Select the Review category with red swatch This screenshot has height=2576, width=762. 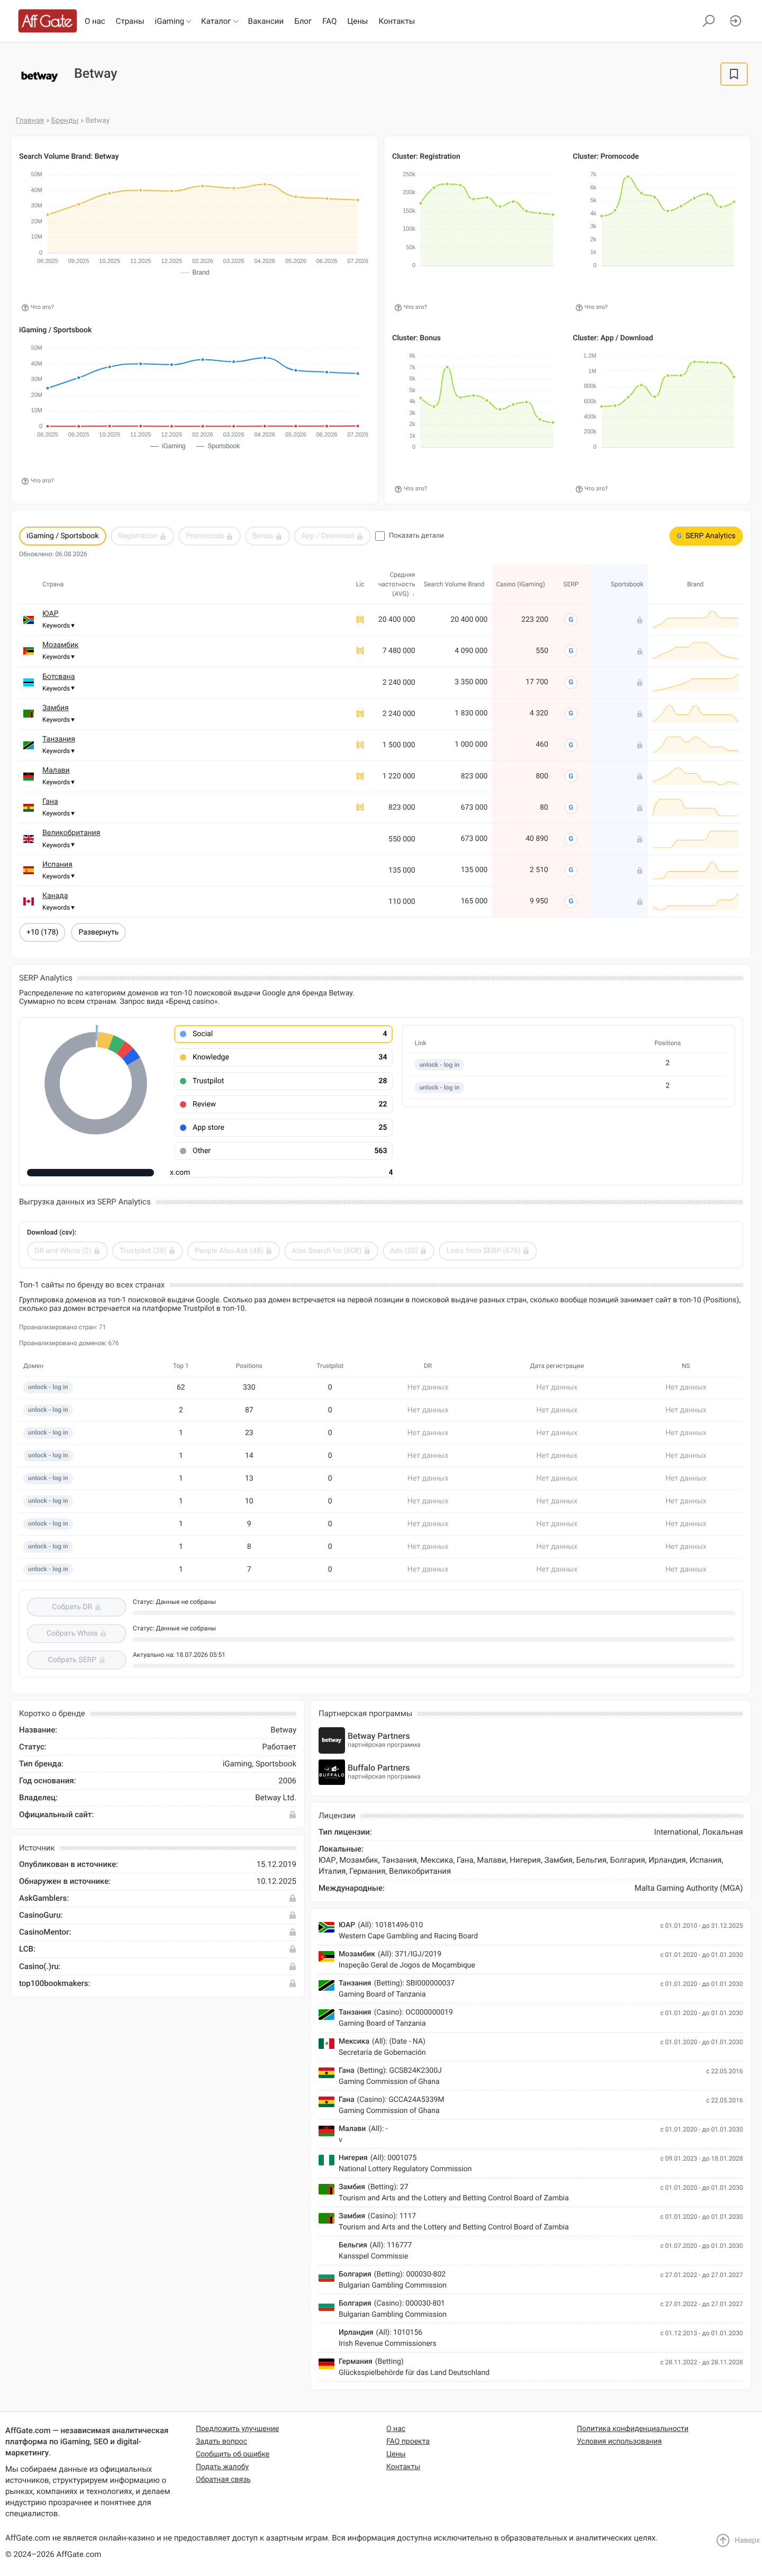click(283, 1104)
